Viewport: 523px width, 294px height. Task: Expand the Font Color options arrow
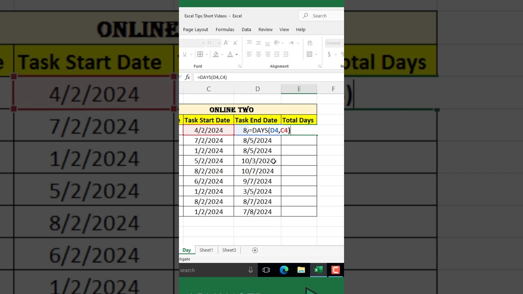(x=237, y=54)
